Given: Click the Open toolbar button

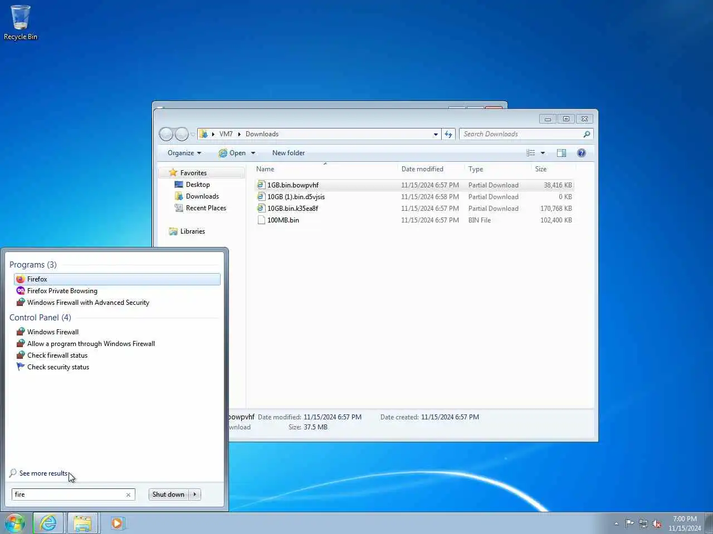Looking at the screenshot, I should tap(232, 153).
